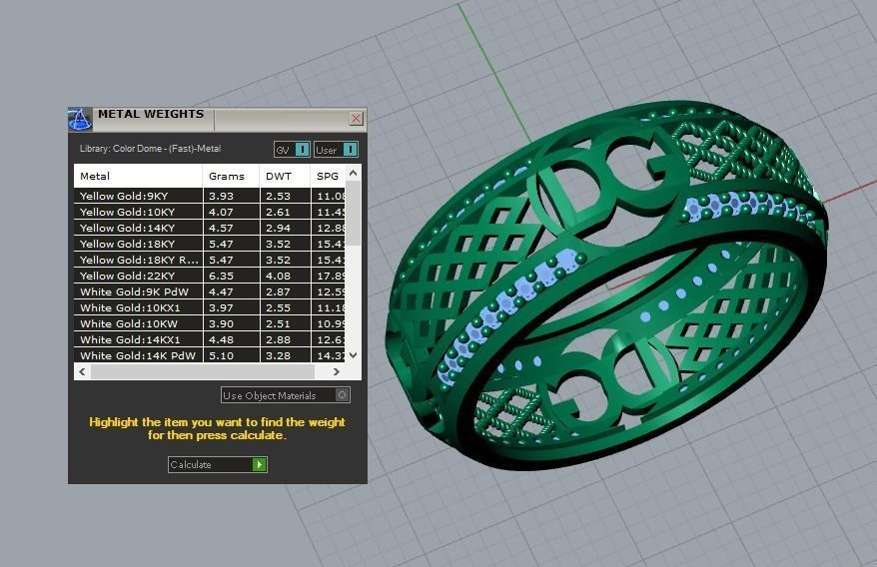Click the 3.28 DWT value
This screenshot has height=567, width=877.
click(278, 355)
